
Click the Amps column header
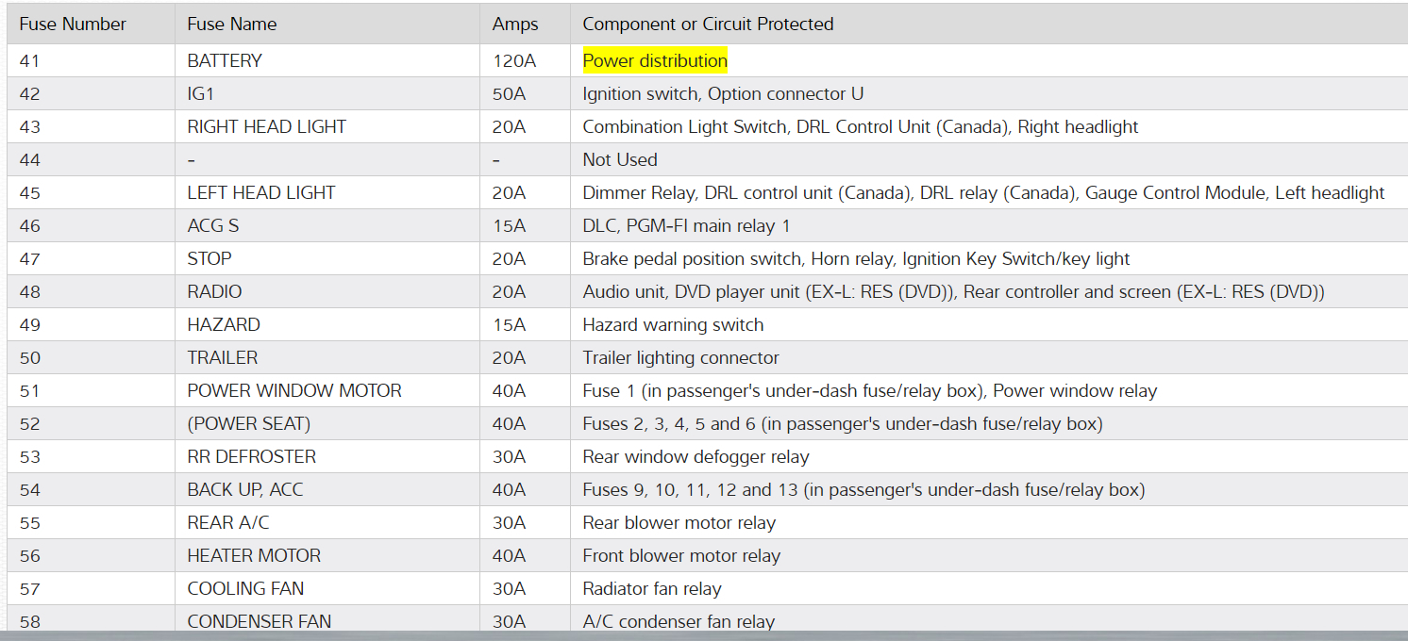click(x=515, y=25)
